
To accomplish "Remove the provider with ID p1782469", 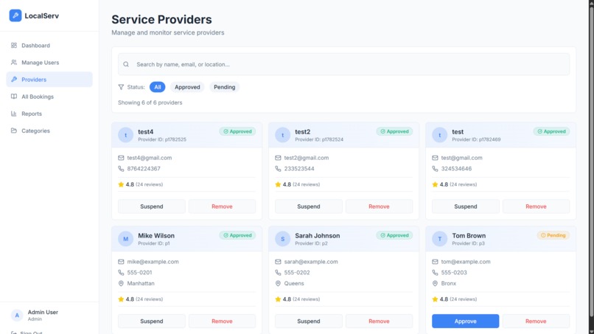I will 536,206.
